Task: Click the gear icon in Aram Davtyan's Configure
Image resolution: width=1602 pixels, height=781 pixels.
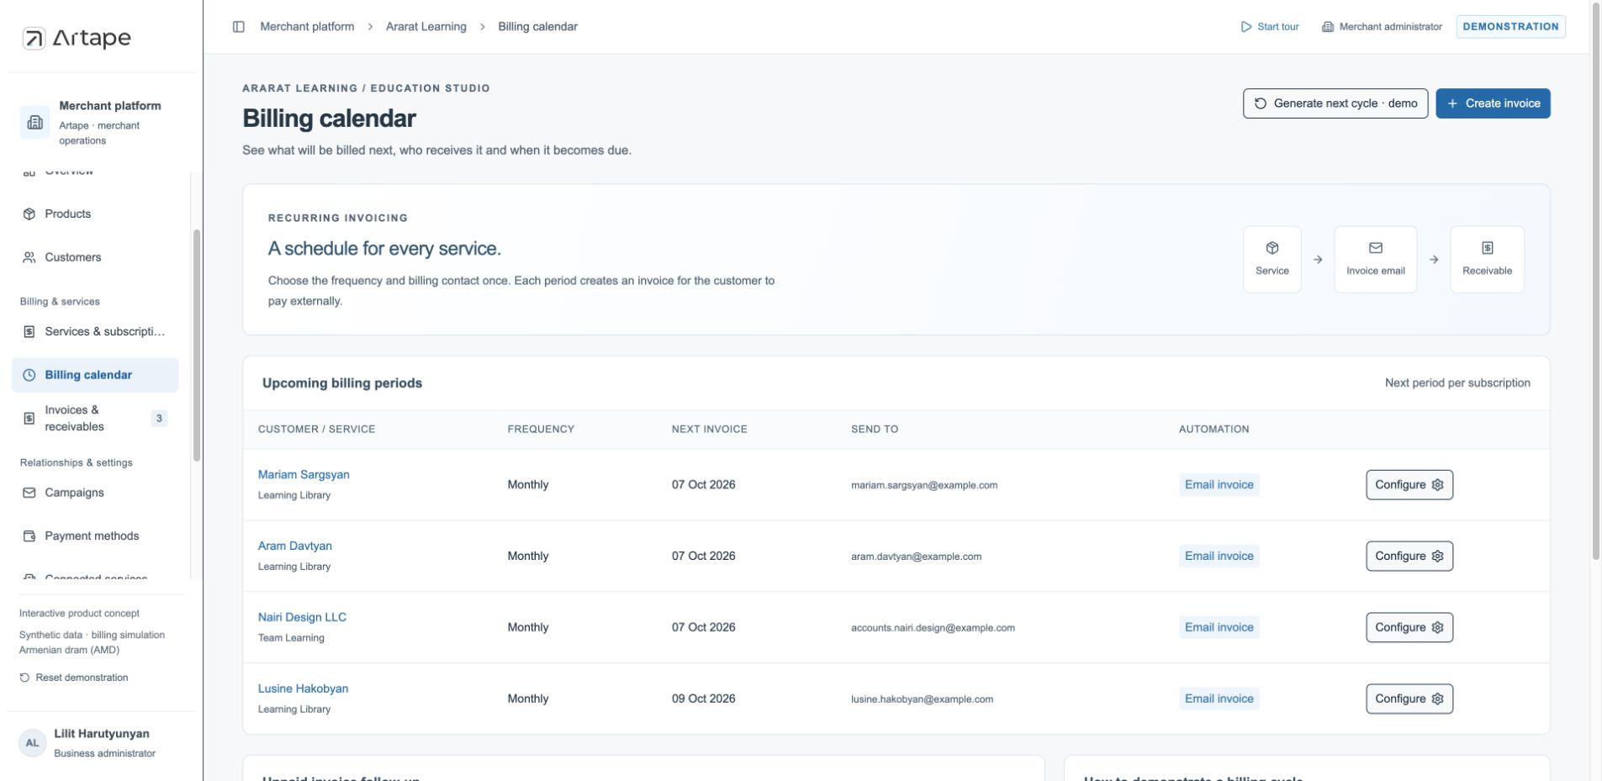Action: coord(1437,557)
